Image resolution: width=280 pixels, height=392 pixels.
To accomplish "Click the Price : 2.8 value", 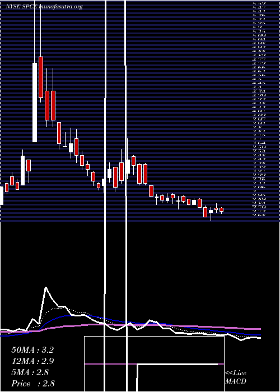I will 33,384.
